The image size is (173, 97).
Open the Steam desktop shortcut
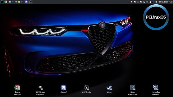pyautogui.click(x=109, y=89)
